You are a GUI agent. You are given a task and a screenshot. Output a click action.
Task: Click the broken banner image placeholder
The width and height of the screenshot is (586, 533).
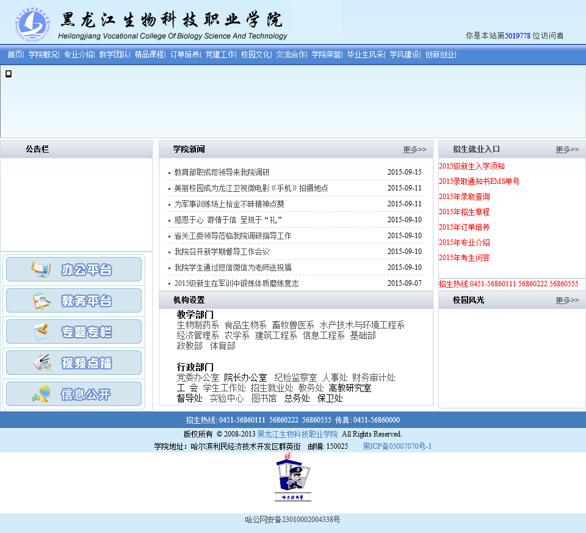9,74
